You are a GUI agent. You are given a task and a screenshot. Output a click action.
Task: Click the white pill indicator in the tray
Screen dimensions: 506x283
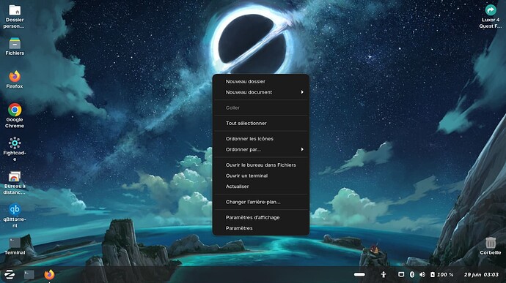point(359,275)
